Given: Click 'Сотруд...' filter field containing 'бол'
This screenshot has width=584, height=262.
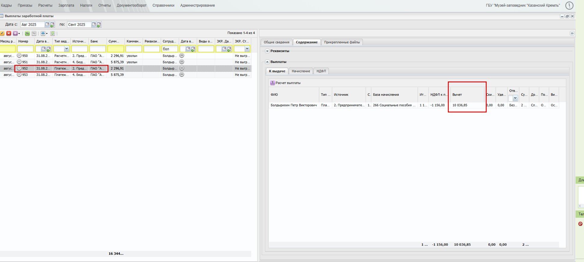Looking at the screenshot, I should point(170,49).
